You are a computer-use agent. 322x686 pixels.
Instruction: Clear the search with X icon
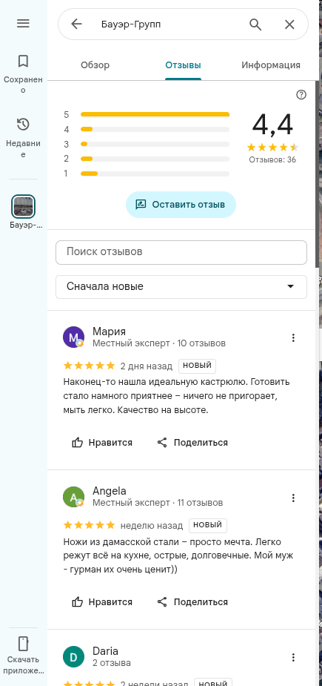pyautogui.click(x=289, y=24)
